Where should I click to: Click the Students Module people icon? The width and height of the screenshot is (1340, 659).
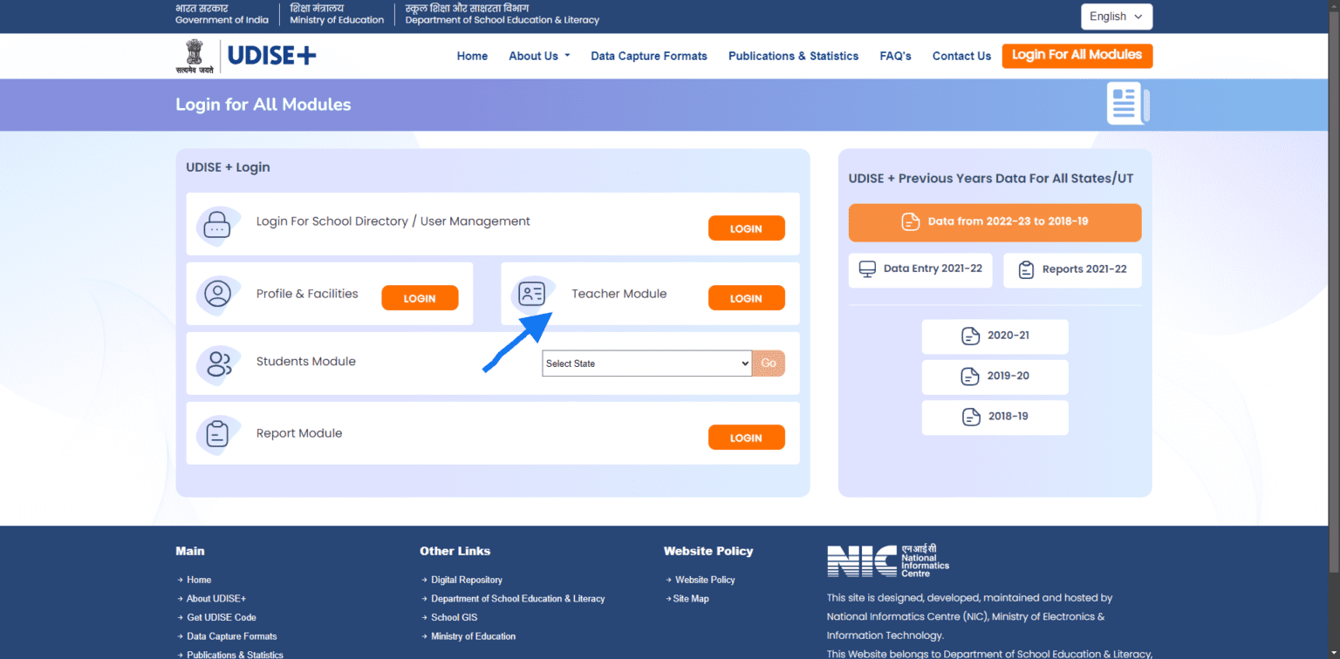tap(218, 363)
